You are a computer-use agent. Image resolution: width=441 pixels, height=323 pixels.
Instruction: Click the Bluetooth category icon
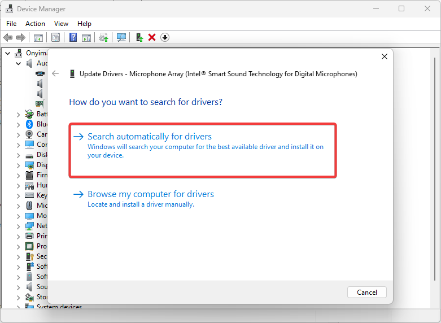(29, 124)
